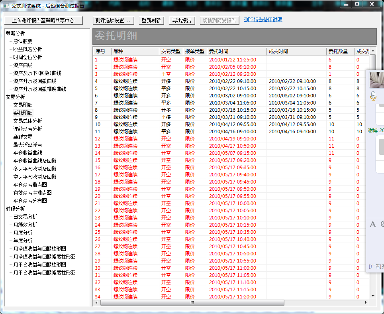Open 测评选项设置 options dialog
The width and height of the screenshot is (384, 314).
[x=113, y=20]
